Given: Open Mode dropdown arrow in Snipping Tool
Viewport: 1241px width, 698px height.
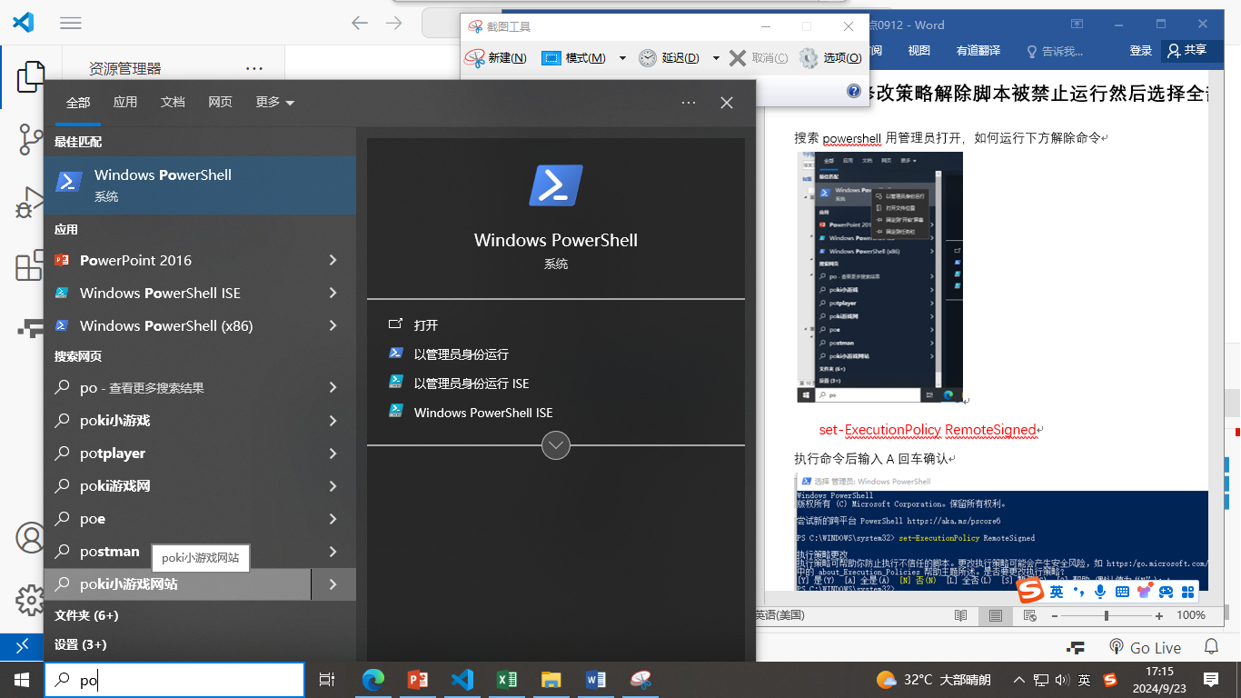Looking at the screenshot, I should coord(622,58).
